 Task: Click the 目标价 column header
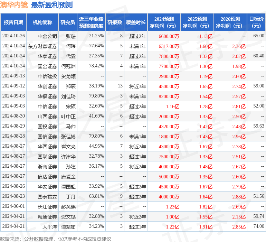click(256, 22)
